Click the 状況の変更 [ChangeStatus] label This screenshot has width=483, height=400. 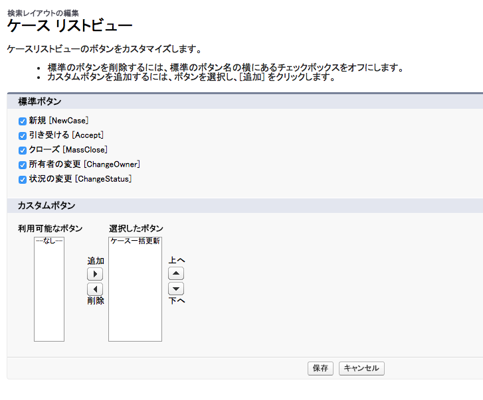tap(80, 179)
